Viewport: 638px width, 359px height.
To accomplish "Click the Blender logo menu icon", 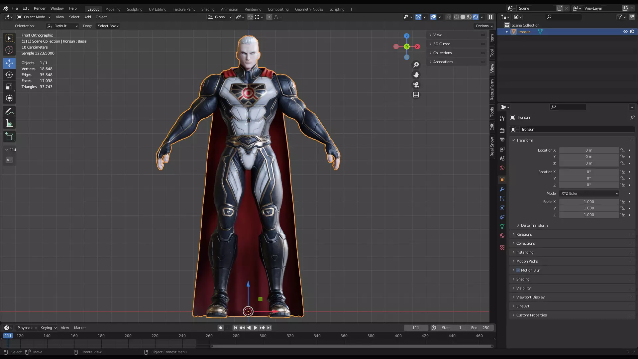I will 6,8.
